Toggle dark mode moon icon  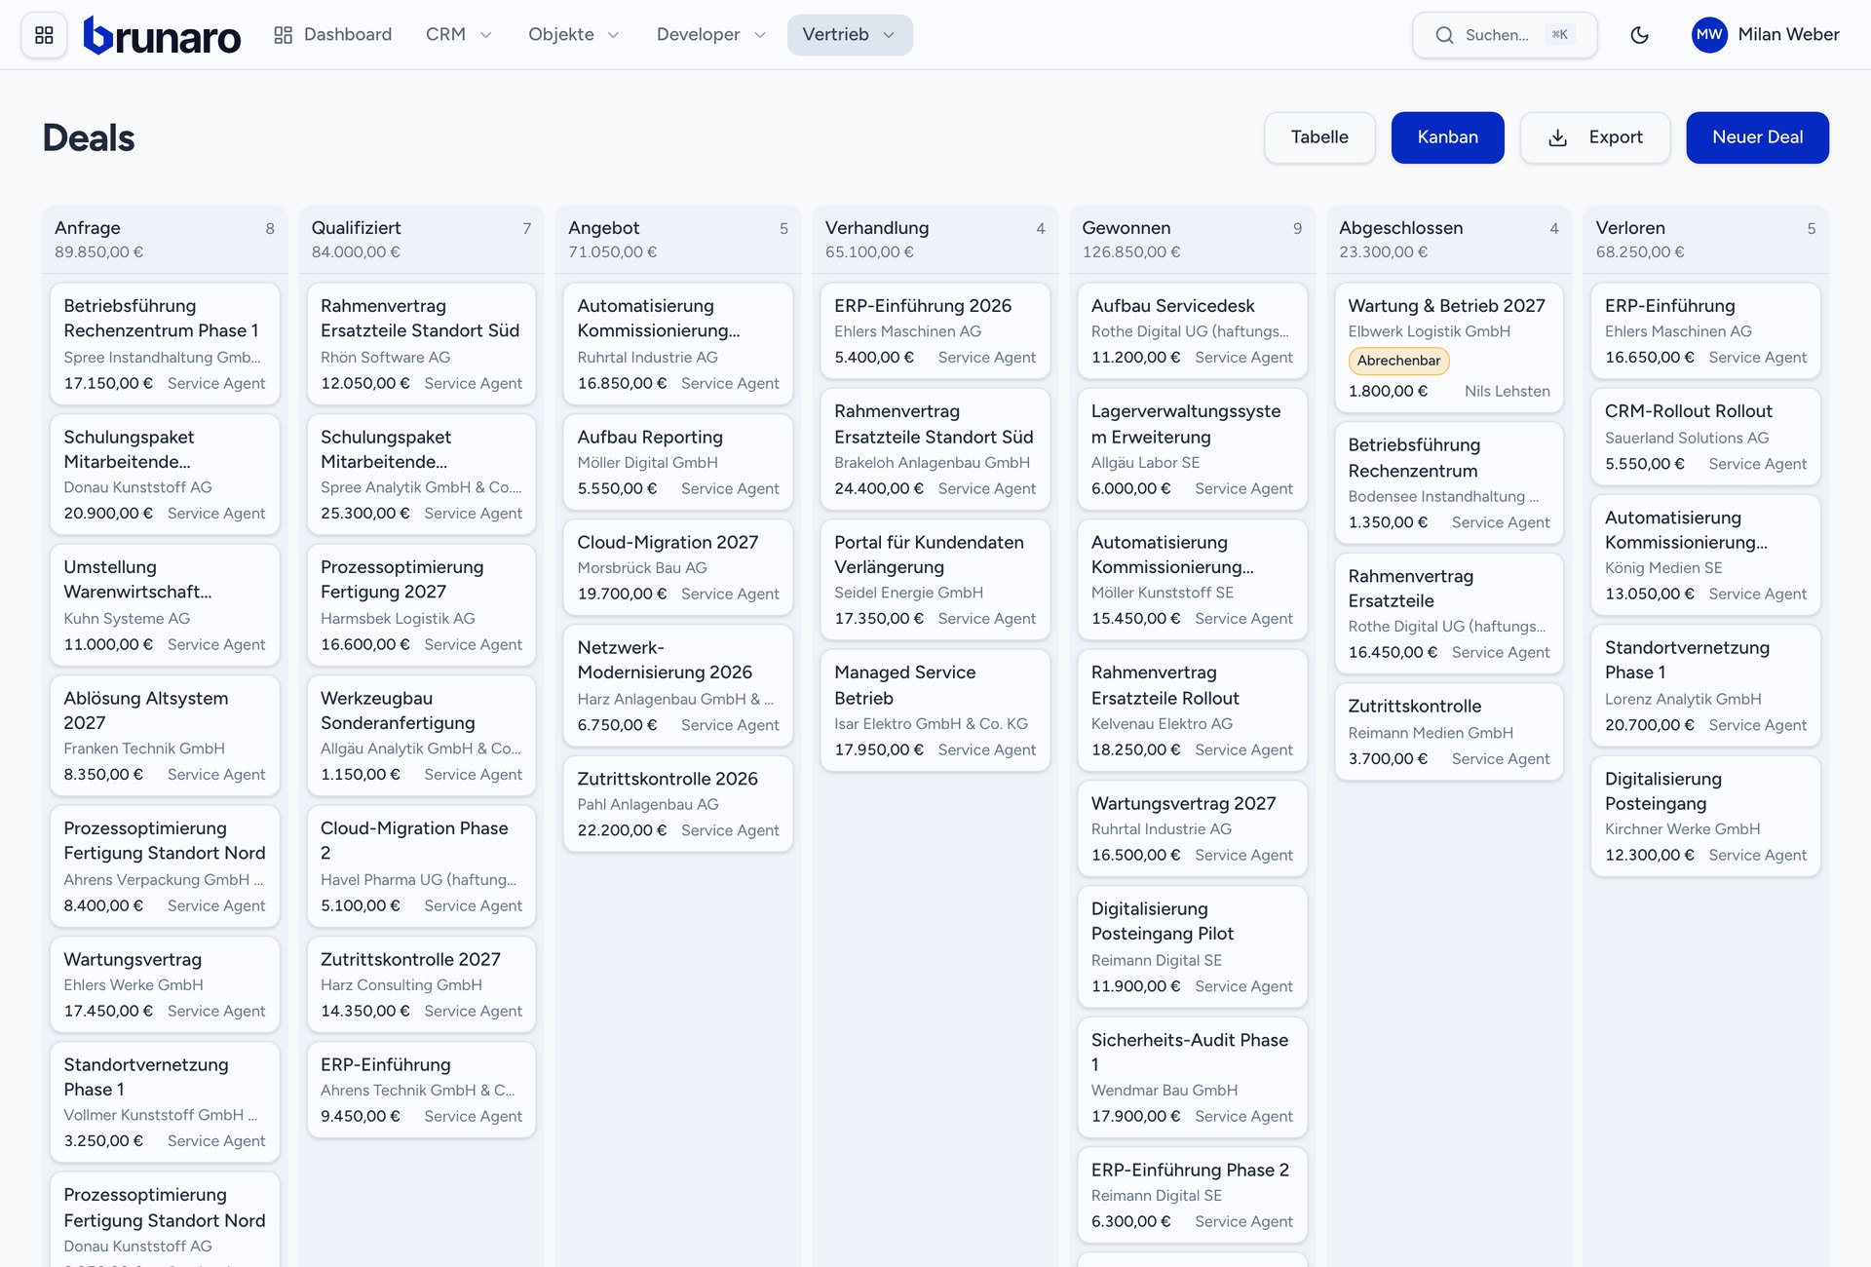tap(1639, 35)
